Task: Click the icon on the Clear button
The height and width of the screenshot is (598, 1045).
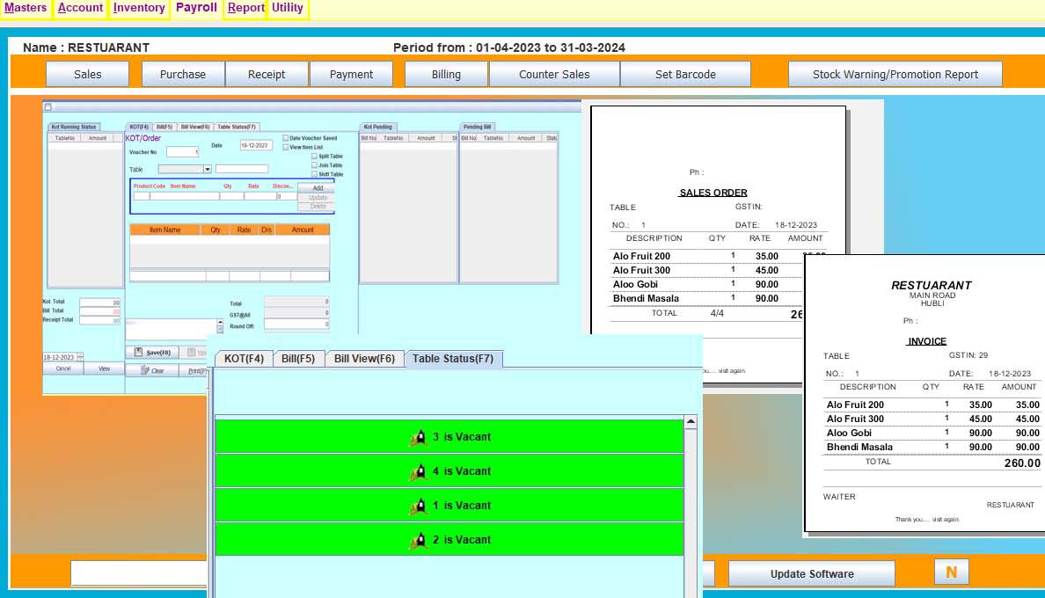Action: [143, 370]
